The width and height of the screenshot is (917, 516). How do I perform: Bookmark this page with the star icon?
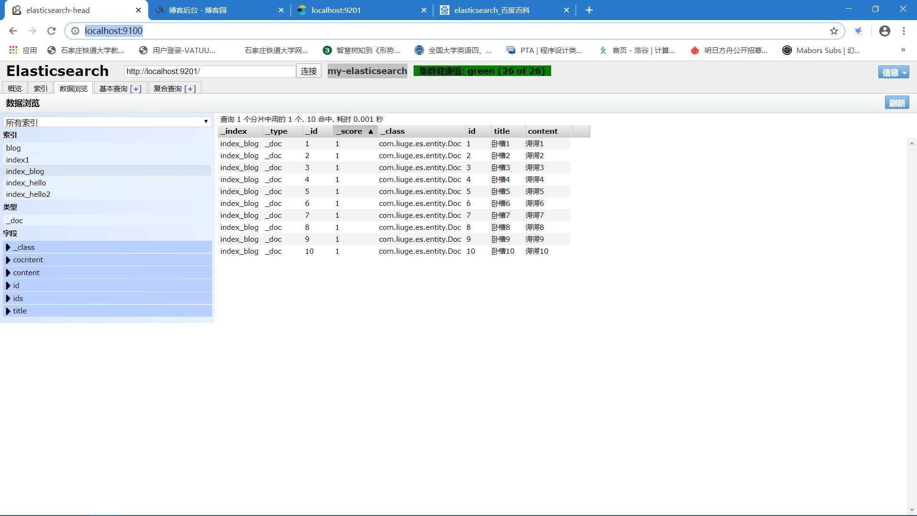tap(834, 31)
